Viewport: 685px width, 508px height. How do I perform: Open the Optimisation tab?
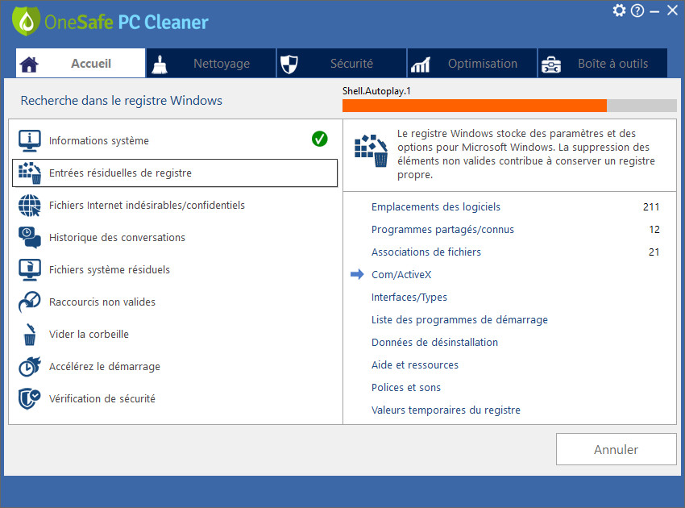click(x=471, y=64)
